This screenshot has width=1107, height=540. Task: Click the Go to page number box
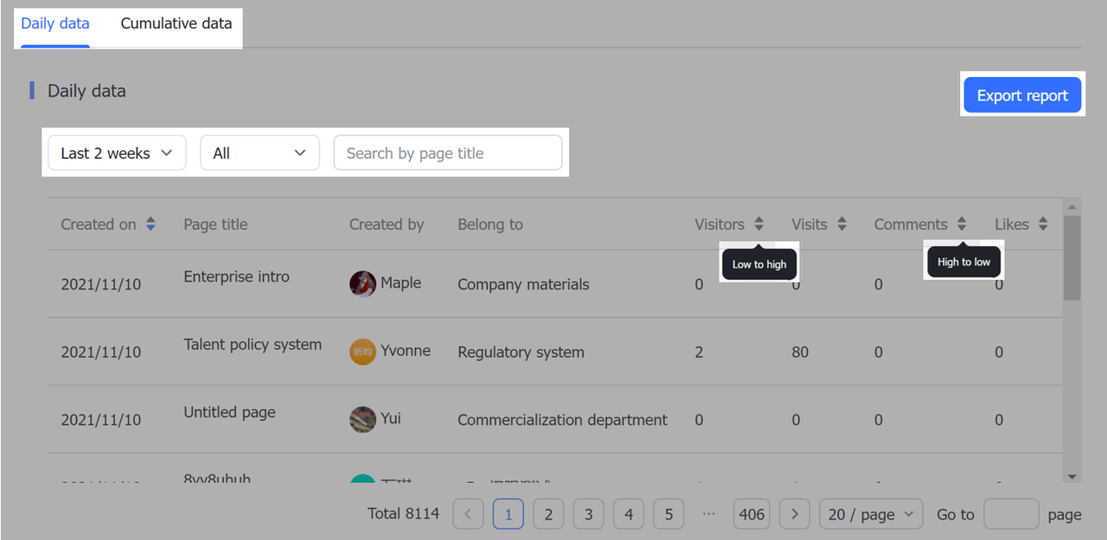(x=1011, y=514)
